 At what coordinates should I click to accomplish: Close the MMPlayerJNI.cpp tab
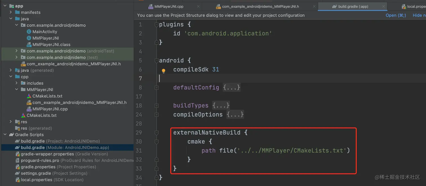[198, 6]
